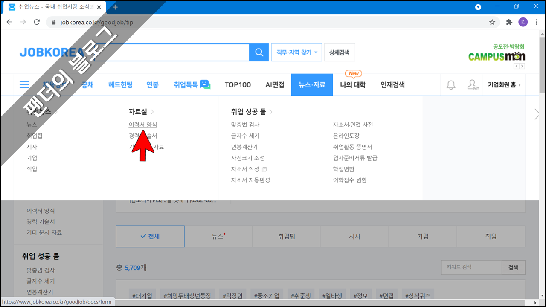Viewport: 546px width, 307px height.
Task: Go to 기업회원 홈 link
Action: (505, 85)
